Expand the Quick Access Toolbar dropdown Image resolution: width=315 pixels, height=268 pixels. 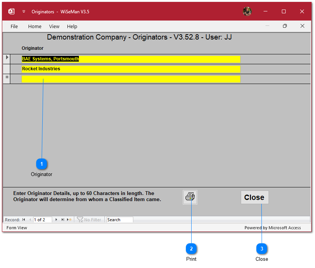(x=24, y=11)
